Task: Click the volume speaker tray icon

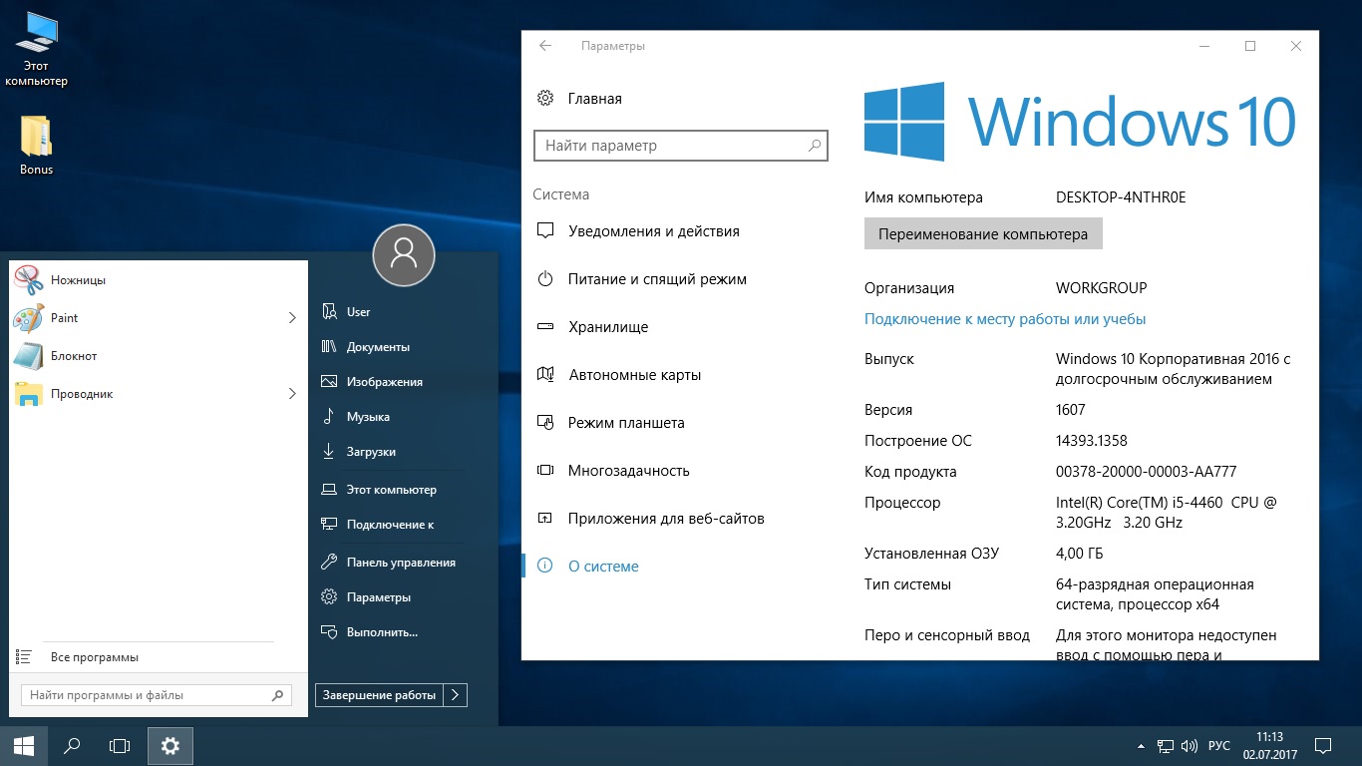Action: click(x=1190, y=746)
